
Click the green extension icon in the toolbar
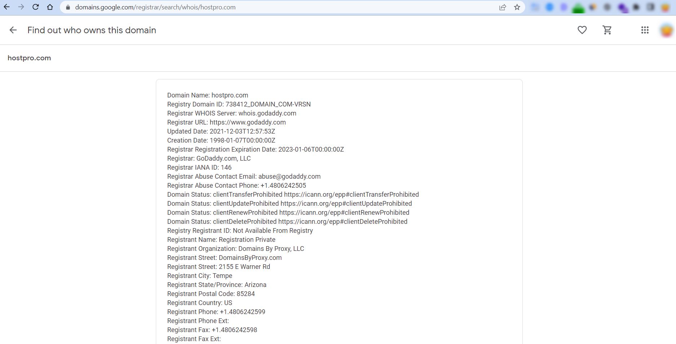(578, 7)
